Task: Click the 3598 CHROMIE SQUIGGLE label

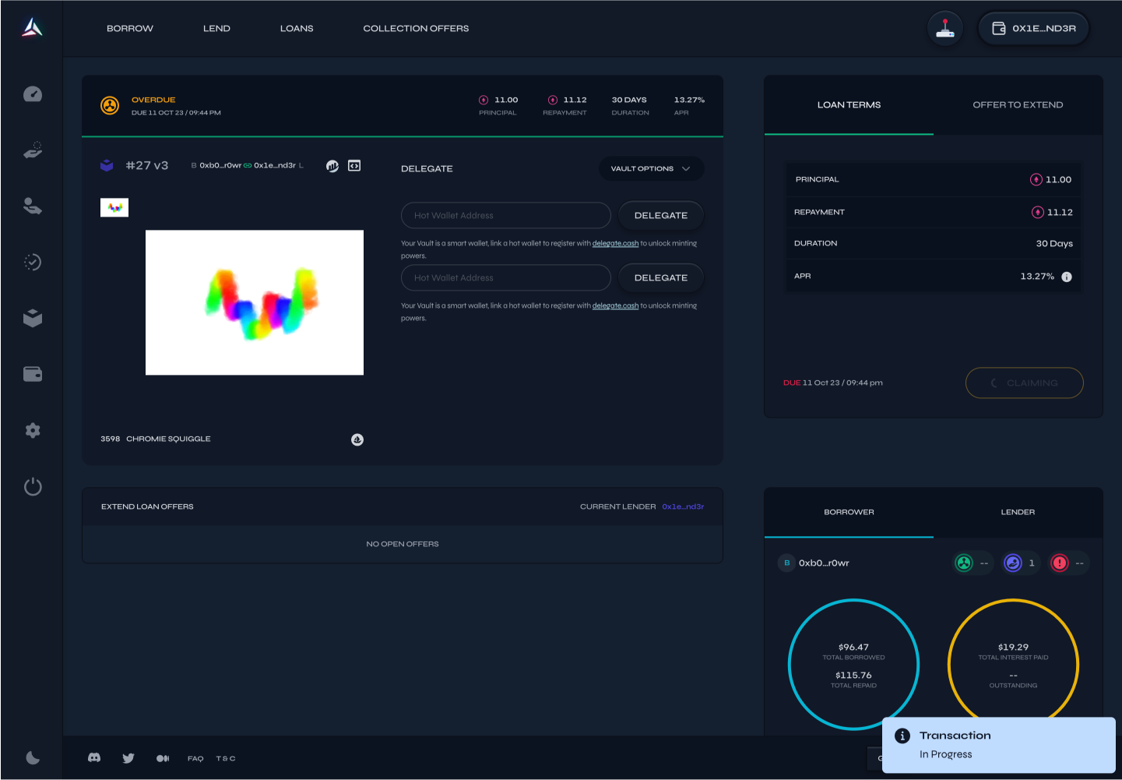Action: [156, 439]
